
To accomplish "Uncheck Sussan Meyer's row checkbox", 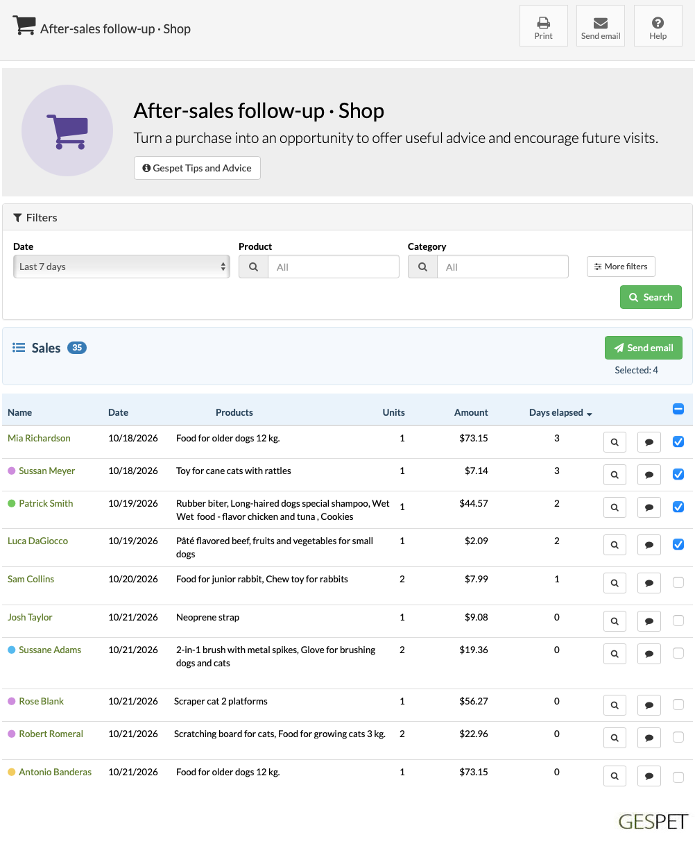I will [x=678, y=474].
